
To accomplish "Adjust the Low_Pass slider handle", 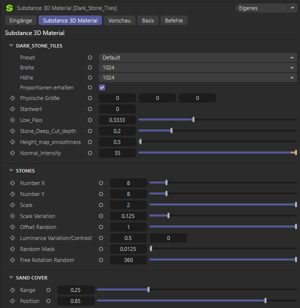I will coord(193,119).
